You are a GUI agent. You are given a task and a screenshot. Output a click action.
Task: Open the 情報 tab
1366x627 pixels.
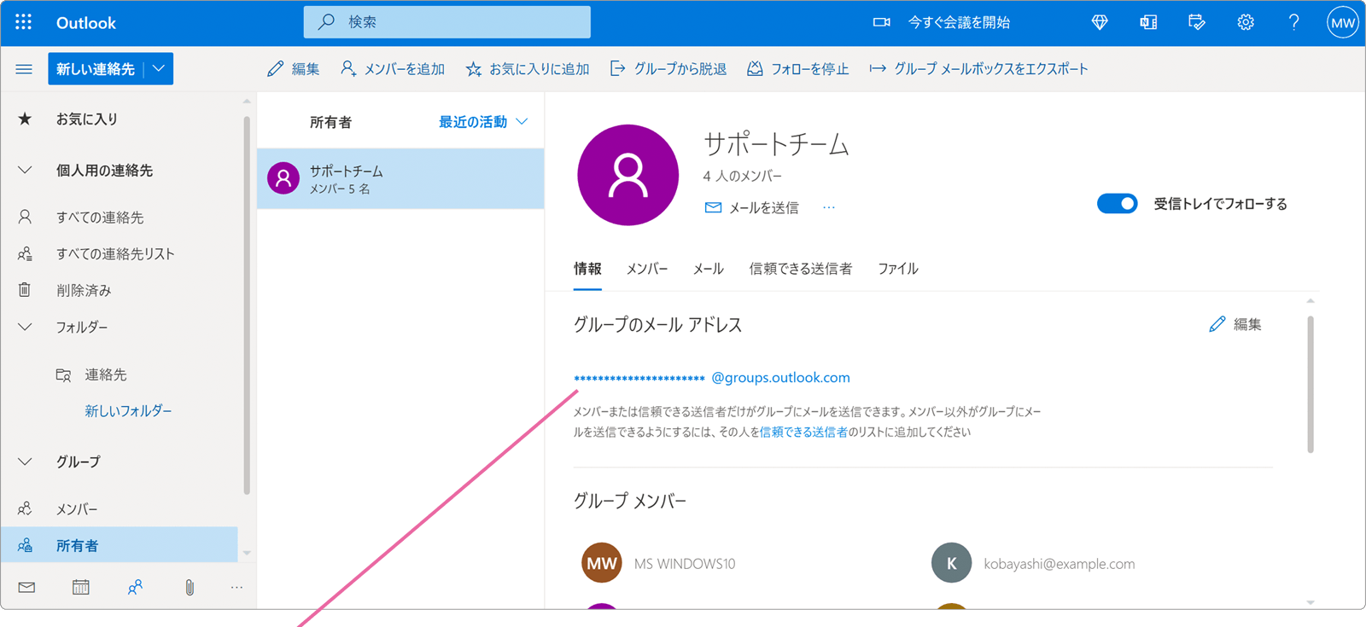587,269
